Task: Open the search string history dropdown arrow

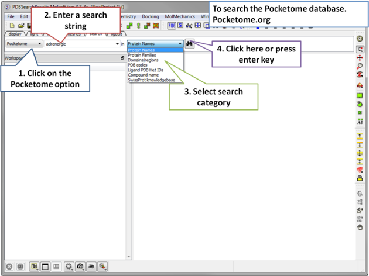Action: [x=117, y=44]
